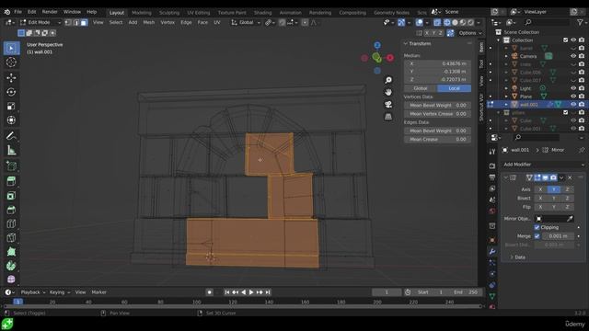Click the Mean Bevel Weight vertex field
This screenshot has width=589, height=331.
point(438,106)
